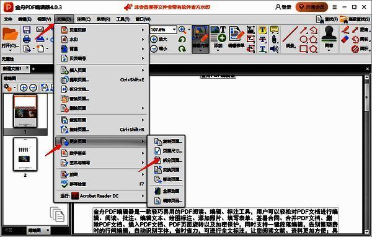
Task: Click the rotate clockwise green arrow
Action: click(x=182, y=49)
